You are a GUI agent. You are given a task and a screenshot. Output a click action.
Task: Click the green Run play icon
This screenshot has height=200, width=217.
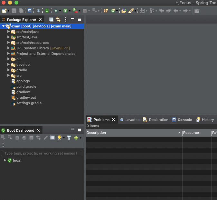coord(65,11)
